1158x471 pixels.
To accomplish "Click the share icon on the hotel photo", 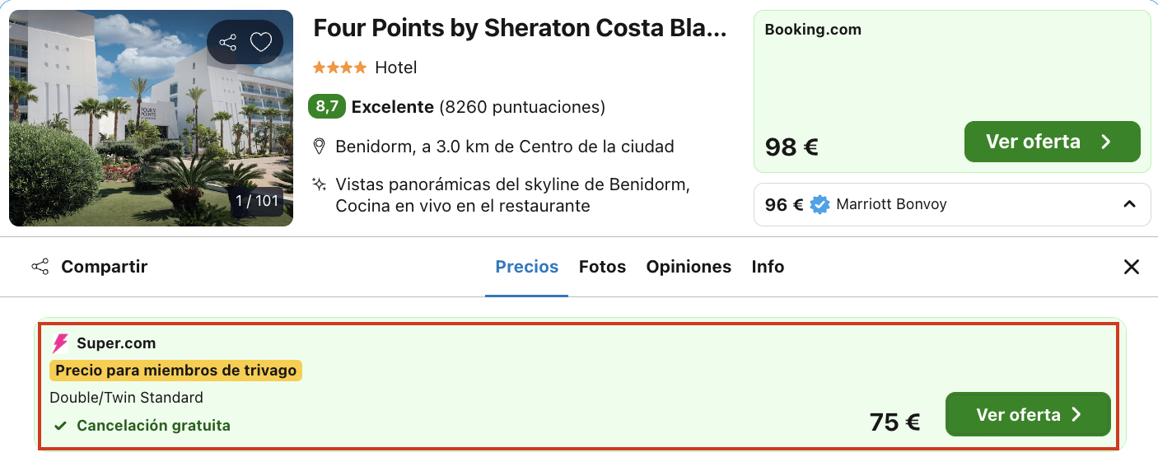I will (x=228, y=42).
